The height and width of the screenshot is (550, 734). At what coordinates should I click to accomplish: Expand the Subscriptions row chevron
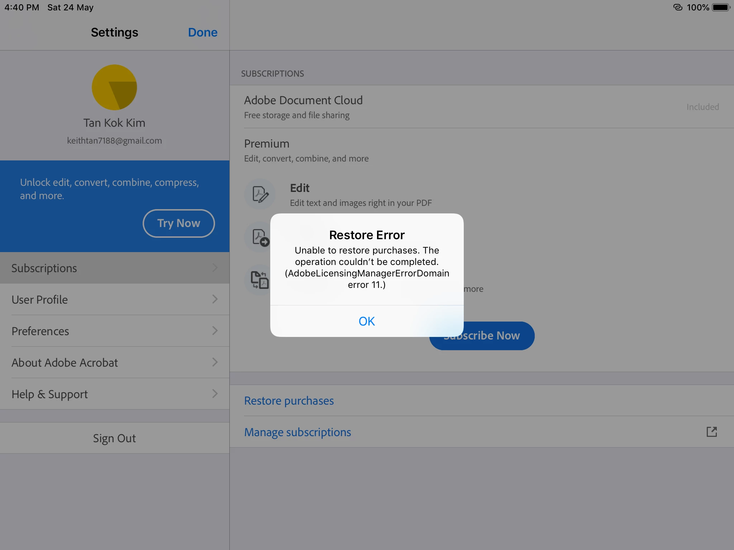pyautogui.click(x=215, y=268)
